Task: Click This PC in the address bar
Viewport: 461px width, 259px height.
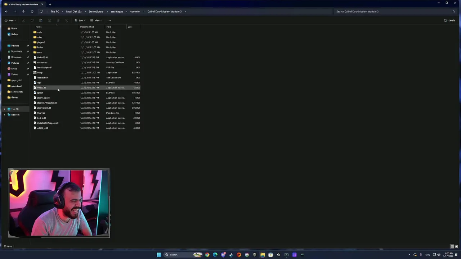Action: click(55, 12)
